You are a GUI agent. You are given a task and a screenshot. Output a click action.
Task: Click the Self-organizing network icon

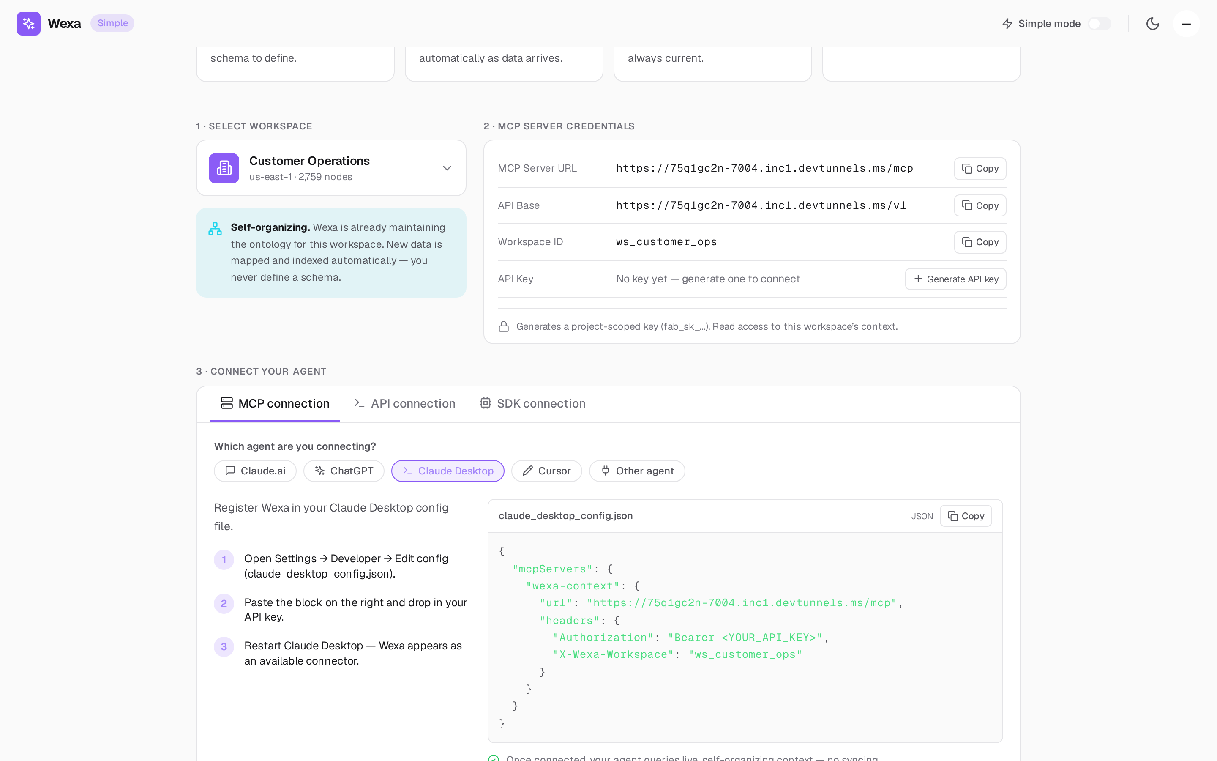click(x=215, y=229)
